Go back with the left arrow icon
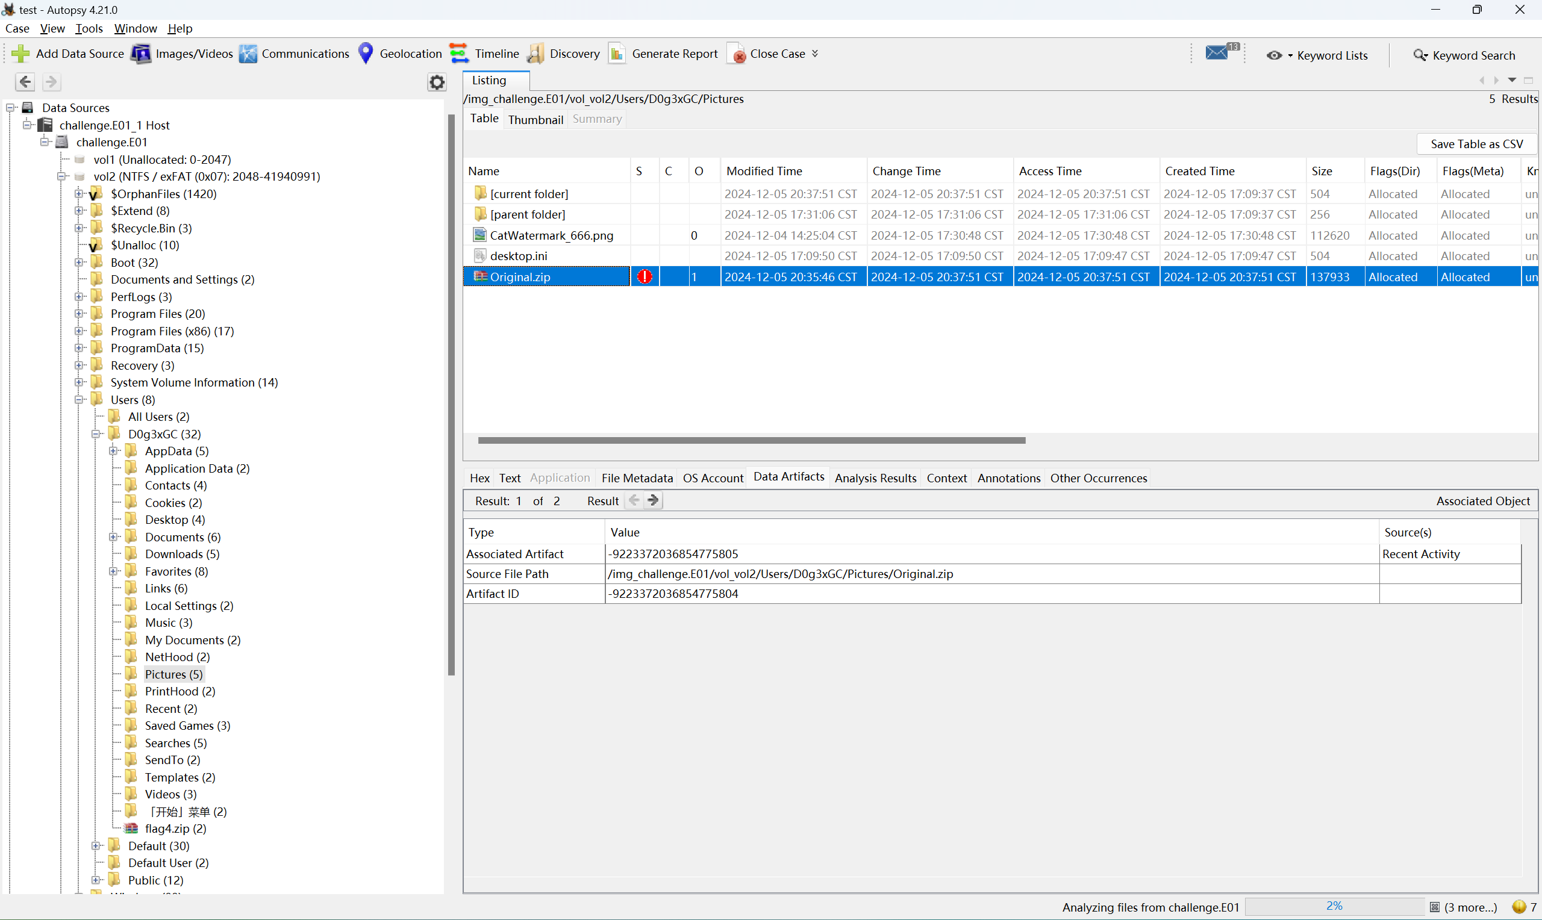1542x920 pixels. pos(25,82)
